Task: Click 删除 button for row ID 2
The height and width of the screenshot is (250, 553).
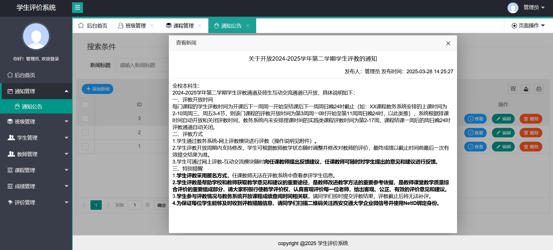Action: 531,133
